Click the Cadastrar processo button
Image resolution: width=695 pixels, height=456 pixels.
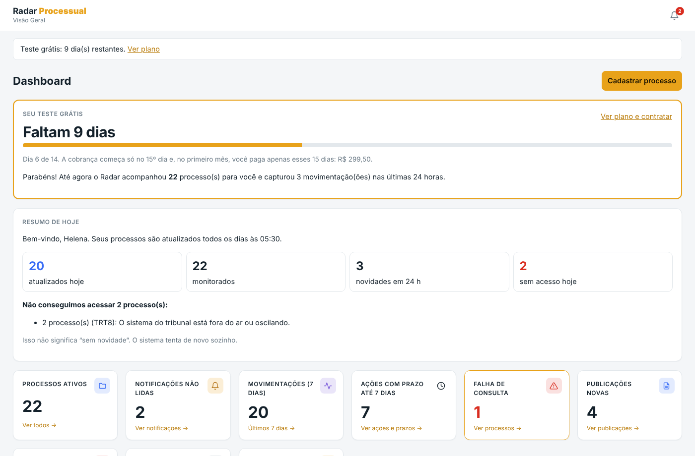click(x=642, y=81)
